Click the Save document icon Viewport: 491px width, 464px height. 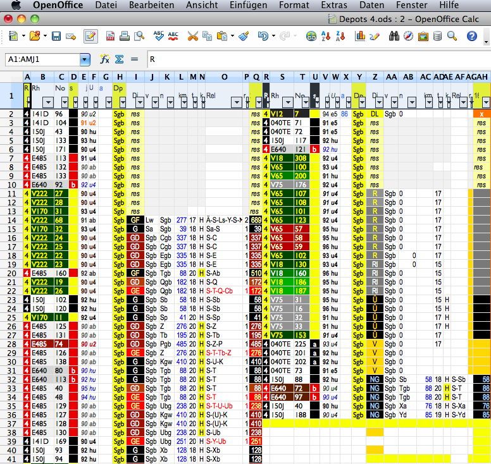point(56,36)
